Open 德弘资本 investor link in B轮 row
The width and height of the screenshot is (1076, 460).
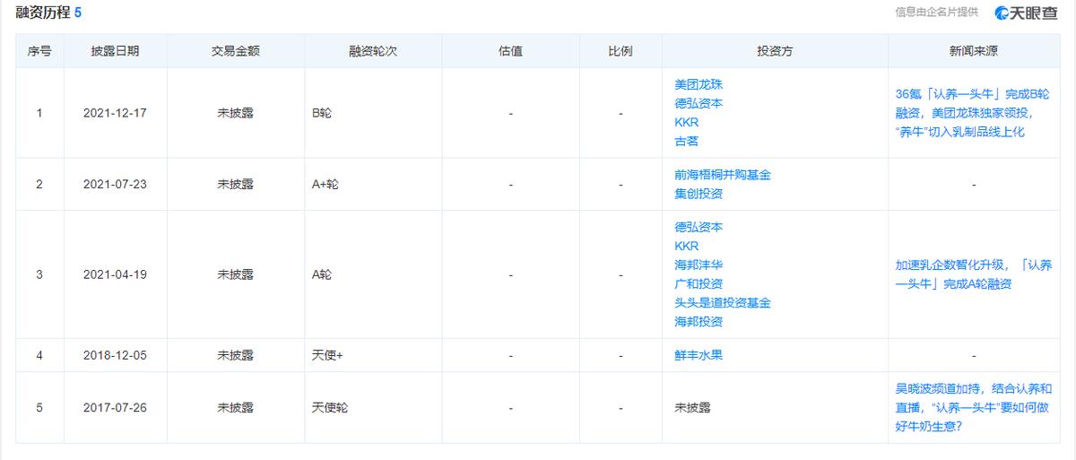pyautogui.click(x=699, y=103)
